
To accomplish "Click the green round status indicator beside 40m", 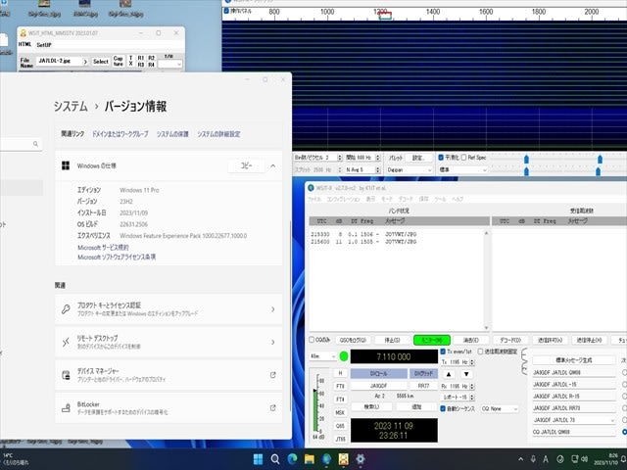I will (x=344, y=356).
